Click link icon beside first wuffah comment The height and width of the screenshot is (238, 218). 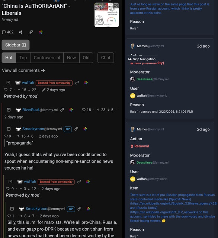[x=77, y=83]
